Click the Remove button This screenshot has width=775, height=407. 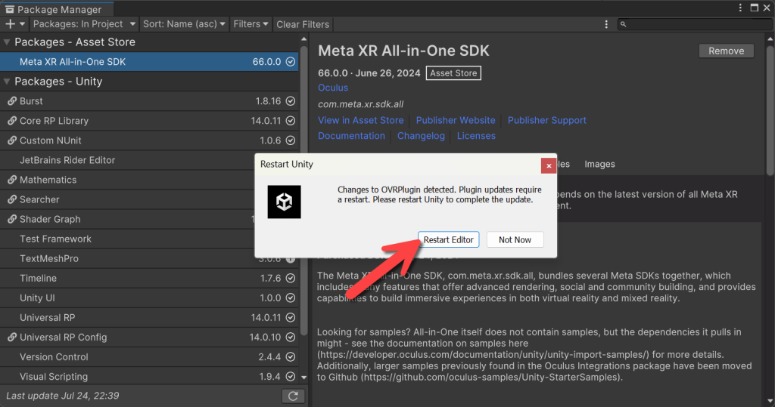pos(726,51)
